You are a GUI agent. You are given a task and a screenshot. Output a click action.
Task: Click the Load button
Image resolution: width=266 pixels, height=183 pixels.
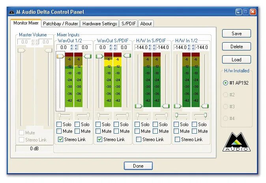click(236, 60)
